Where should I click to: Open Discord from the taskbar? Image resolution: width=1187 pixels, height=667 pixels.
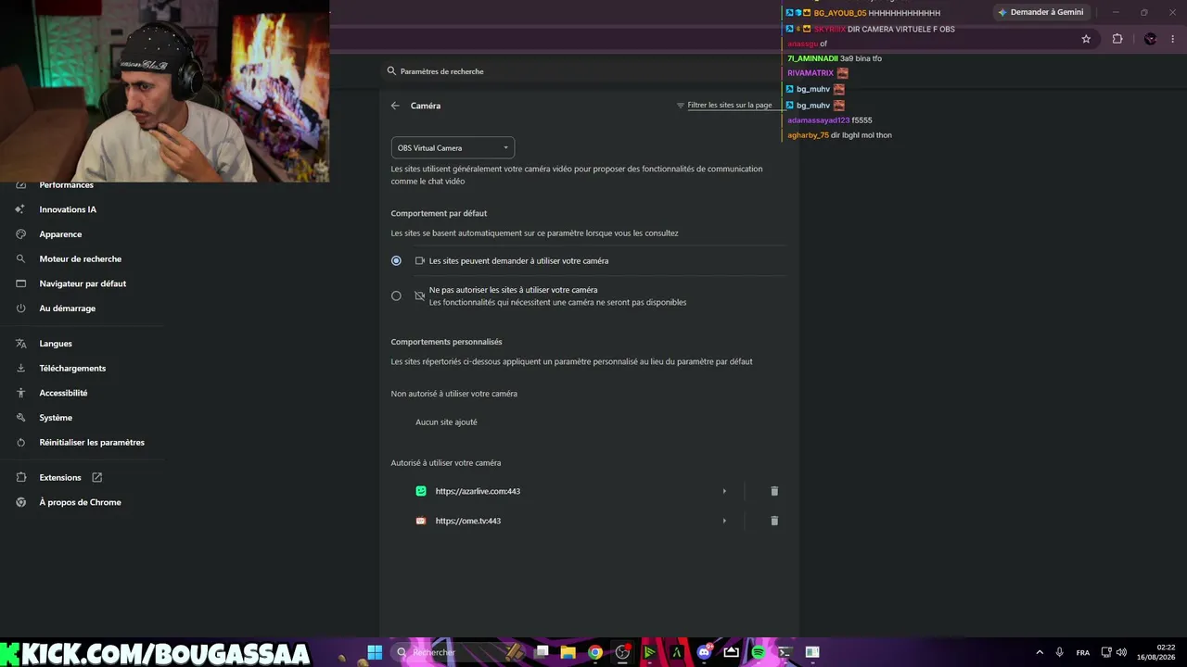coord(704,652)
